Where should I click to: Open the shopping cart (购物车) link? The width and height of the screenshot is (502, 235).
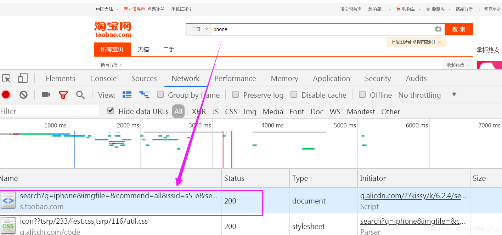pyautogui.click(x=408, y=9)
